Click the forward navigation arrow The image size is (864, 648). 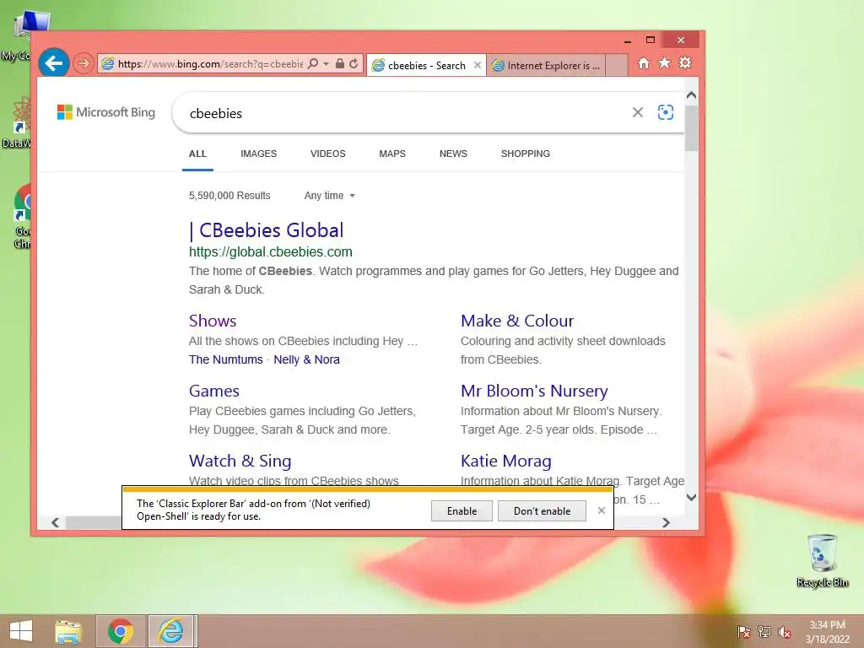pyautogui.click(x=84, y=63)
